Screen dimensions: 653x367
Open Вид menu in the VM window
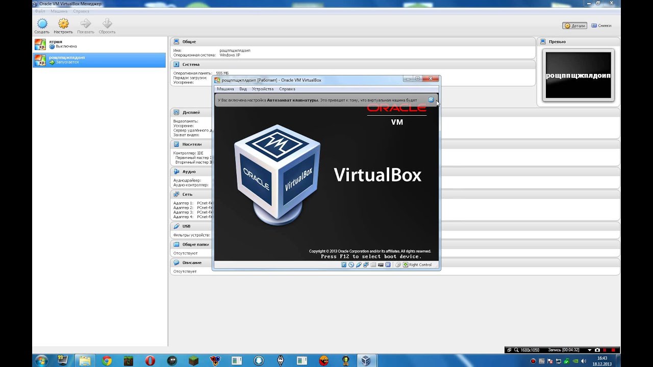[243, 89]
